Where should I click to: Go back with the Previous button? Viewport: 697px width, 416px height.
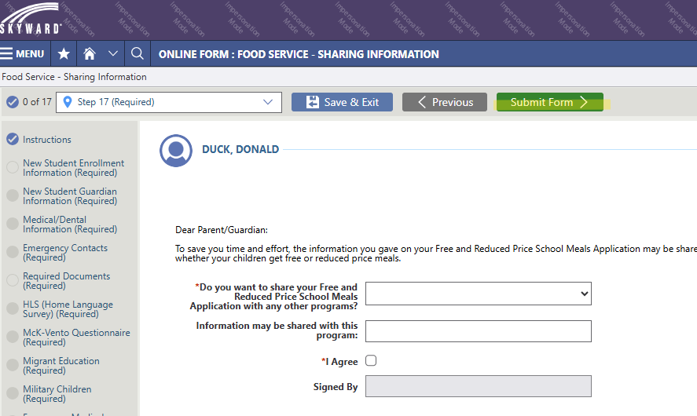point(445,102)
